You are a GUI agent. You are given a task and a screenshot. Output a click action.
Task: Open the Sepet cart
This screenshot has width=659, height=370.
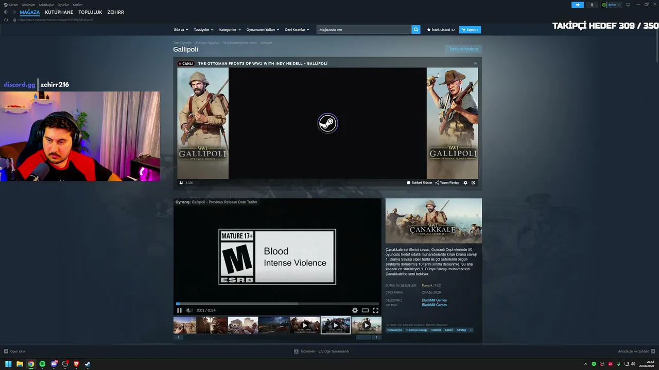coord(470,30)
